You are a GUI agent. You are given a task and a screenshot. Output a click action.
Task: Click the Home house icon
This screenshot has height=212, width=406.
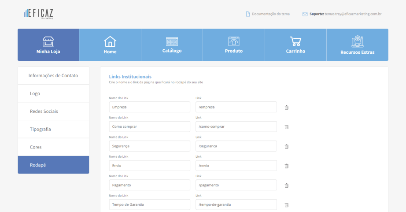coord(110,41)
